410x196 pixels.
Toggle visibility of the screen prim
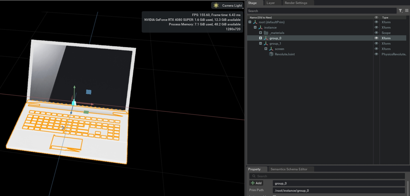[x=376, y=49]
